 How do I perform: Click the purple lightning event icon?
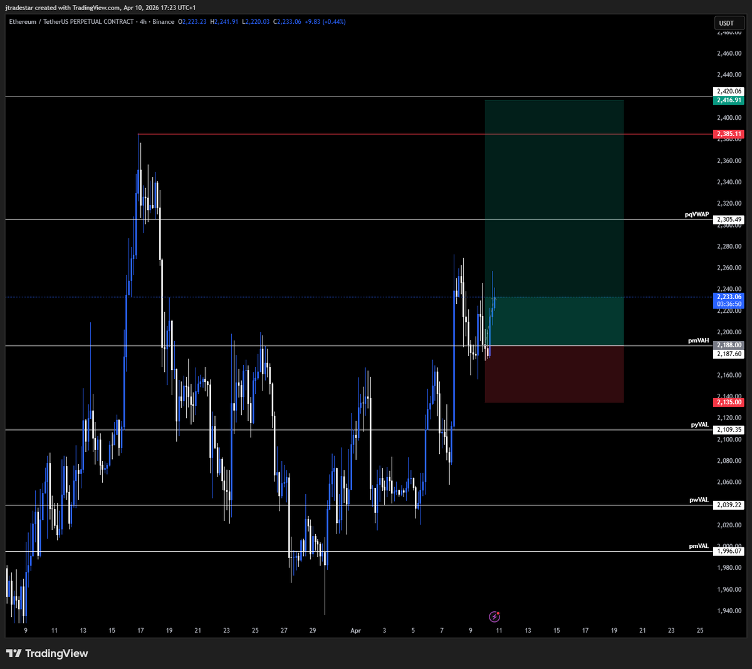click(494, 617)
